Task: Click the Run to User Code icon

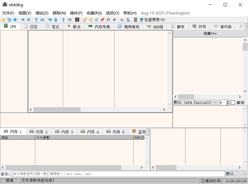Action: tap(69, 20)
